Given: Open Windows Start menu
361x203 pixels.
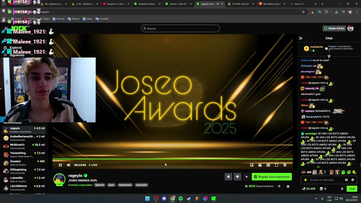Looking at the screenshot, I should (x=148, y=198).
